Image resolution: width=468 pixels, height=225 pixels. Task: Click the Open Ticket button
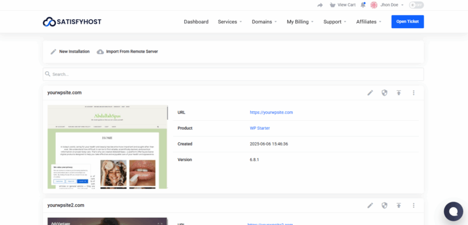(x=407, y=22)
